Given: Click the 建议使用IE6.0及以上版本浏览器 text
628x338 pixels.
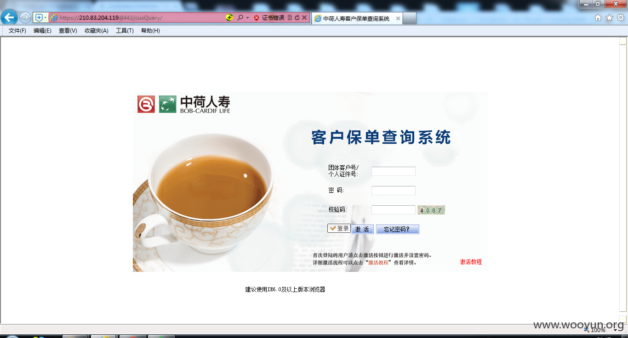Looking at the screenshot, I should point(285,289).
